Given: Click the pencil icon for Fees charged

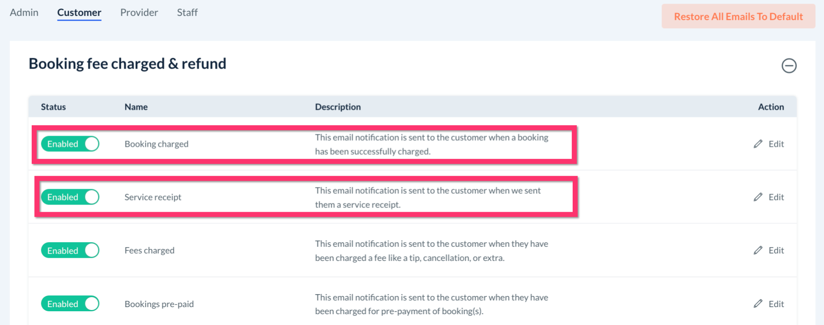Looking at the screenshot, I should pyautogui.click(x=758, y=251).
